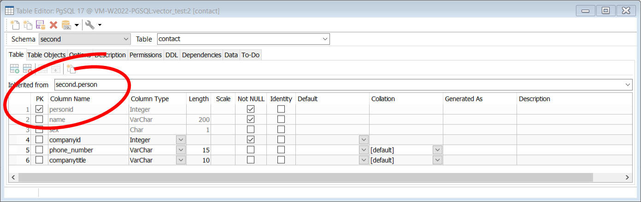Uncheck Not NULL for companyid column

tap(250, 139)
